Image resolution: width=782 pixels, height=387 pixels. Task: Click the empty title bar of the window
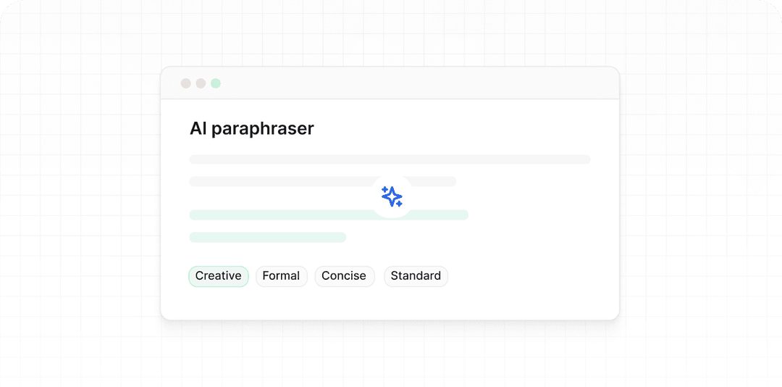pyautogui.click(x=420, y=83)
